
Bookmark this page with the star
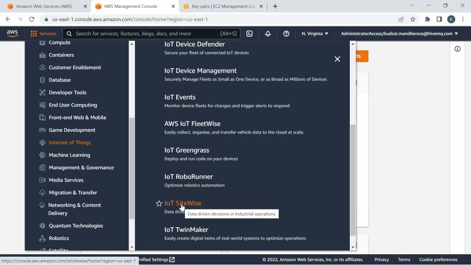tap(413, 19)
